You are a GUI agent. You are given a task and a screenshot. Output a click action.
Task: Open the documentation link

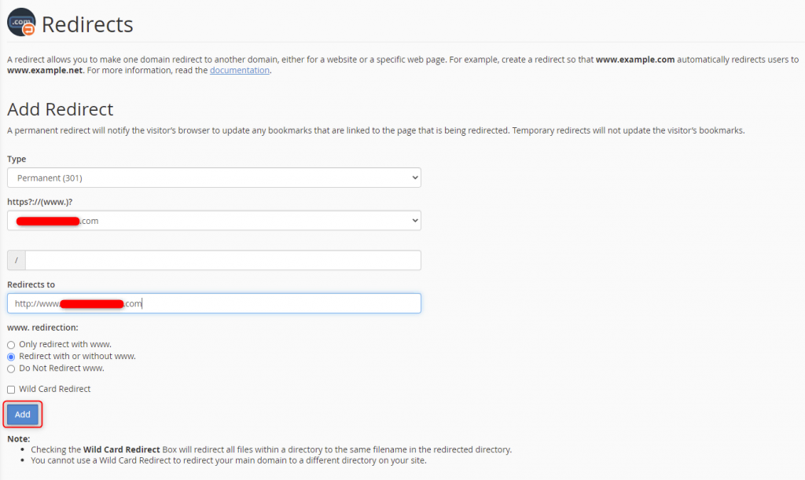click(239, 69)
